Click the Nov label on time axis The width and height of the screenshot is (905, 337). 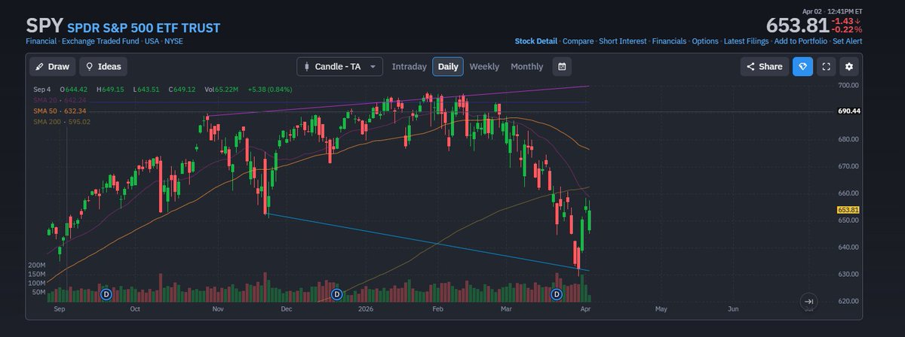tap(218, 308)
